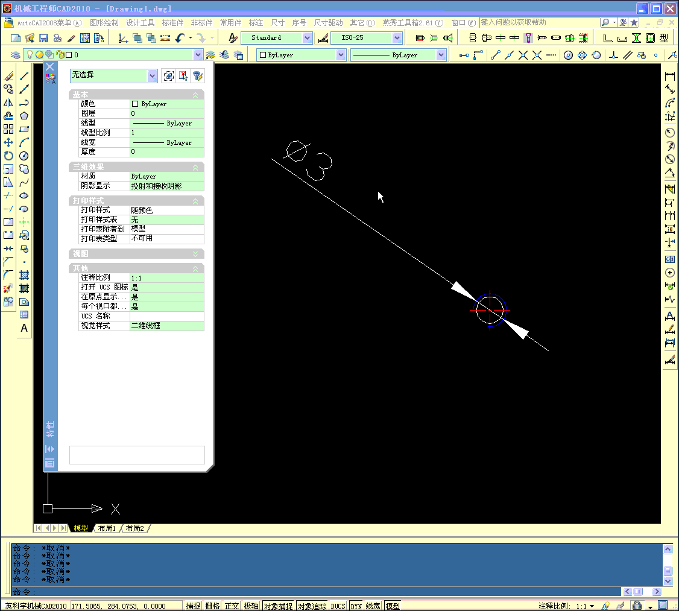The width and height of the screenshot is (679, 611).
Task: Toggle 线宽 lineweight display
Action: point(373,606)
